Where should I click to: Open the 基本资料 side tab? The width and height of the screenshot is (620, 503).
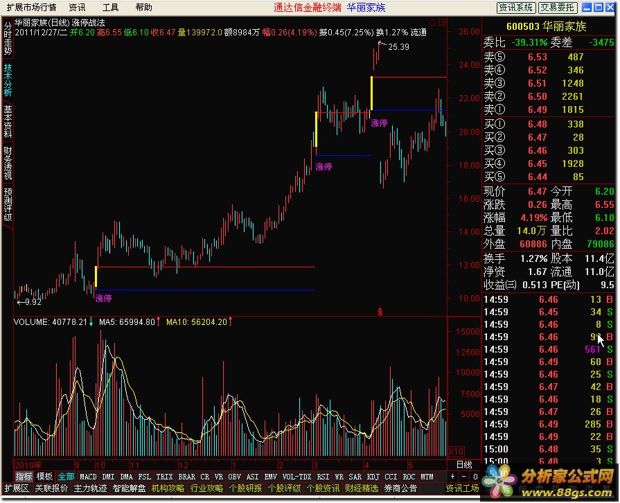pyautogui.click(x=8, y=121)
